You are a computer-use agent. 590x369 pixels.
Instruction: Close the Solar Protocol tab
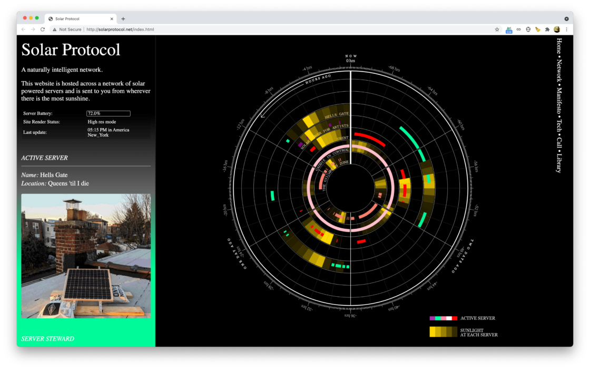tap(113, 18)
